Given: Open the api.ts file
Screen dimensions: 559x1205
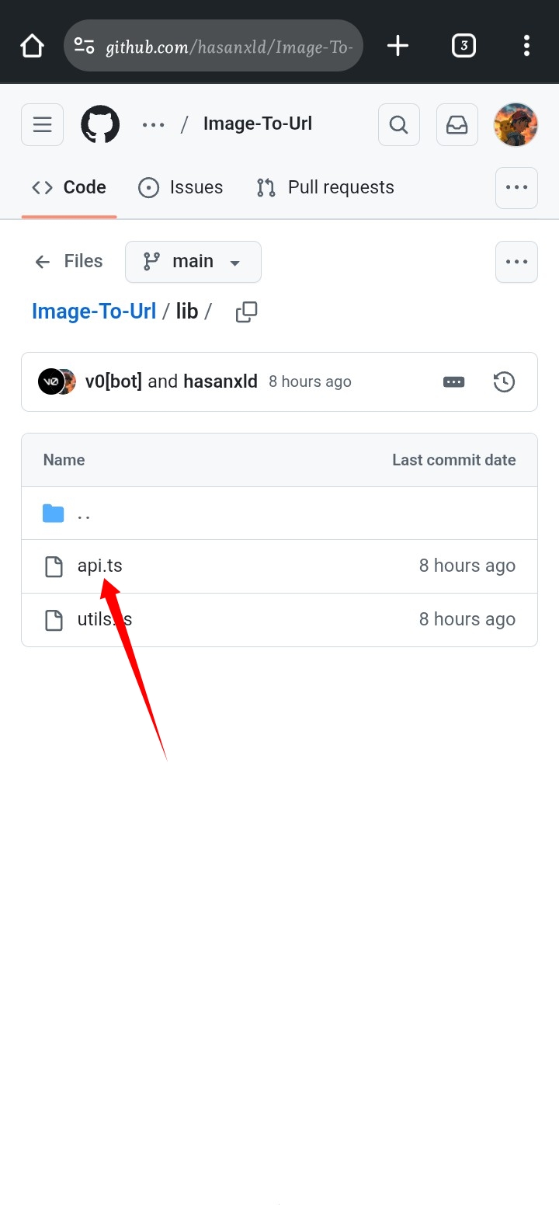Looking at the screenshot, I should [99, 566].
